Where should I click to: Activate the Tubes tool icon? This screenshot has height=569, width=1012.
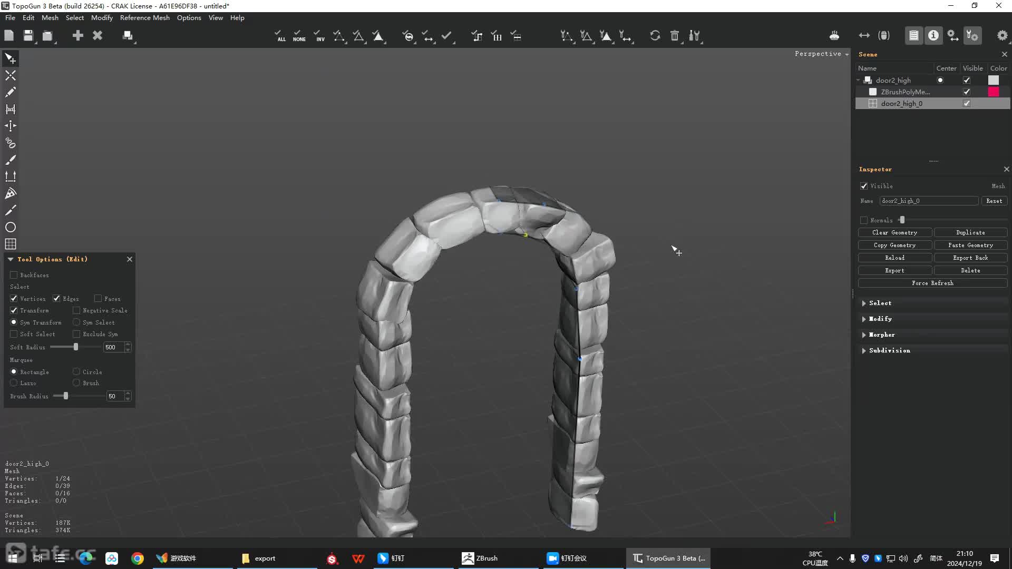pyautogui.click(x=11, y=143)
